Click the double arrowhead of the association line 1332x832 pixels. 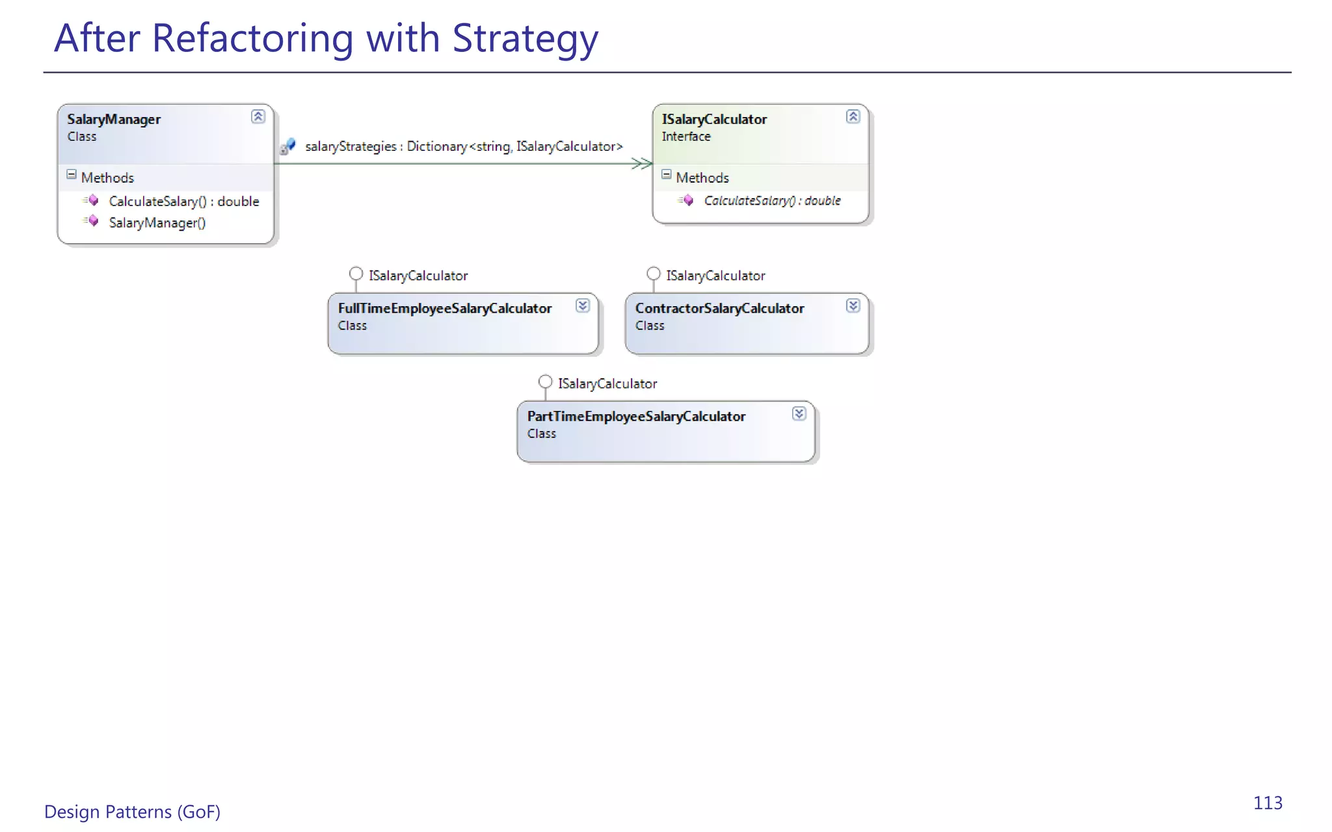click(642, 163)
